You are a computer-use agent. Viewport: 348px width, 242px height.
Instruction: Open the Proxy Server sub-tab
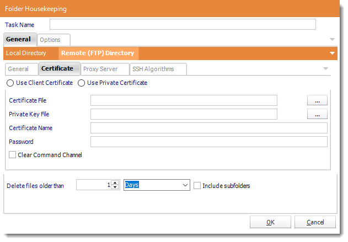(105, 69)
